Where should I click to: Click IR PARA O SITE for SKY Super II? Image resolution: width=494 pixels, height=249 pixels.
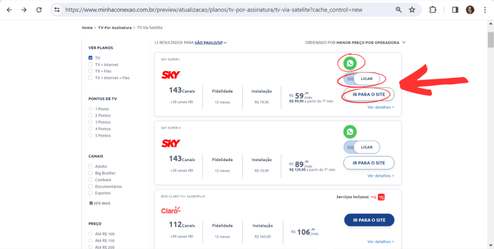(368, 163)
